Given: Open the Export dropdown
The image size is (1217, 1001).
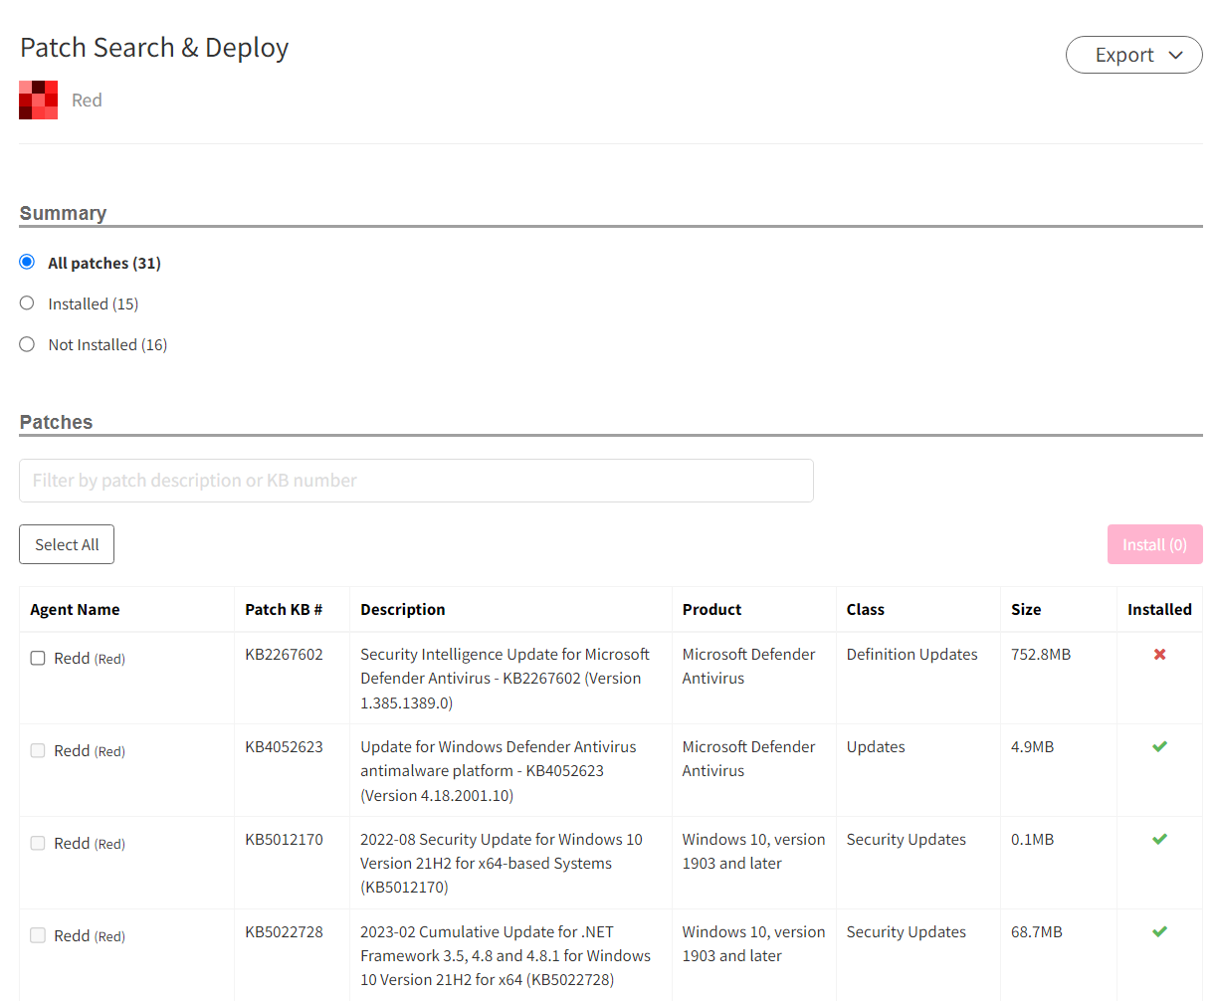Looking at the screenshot, I should [x=1134, y=55].
